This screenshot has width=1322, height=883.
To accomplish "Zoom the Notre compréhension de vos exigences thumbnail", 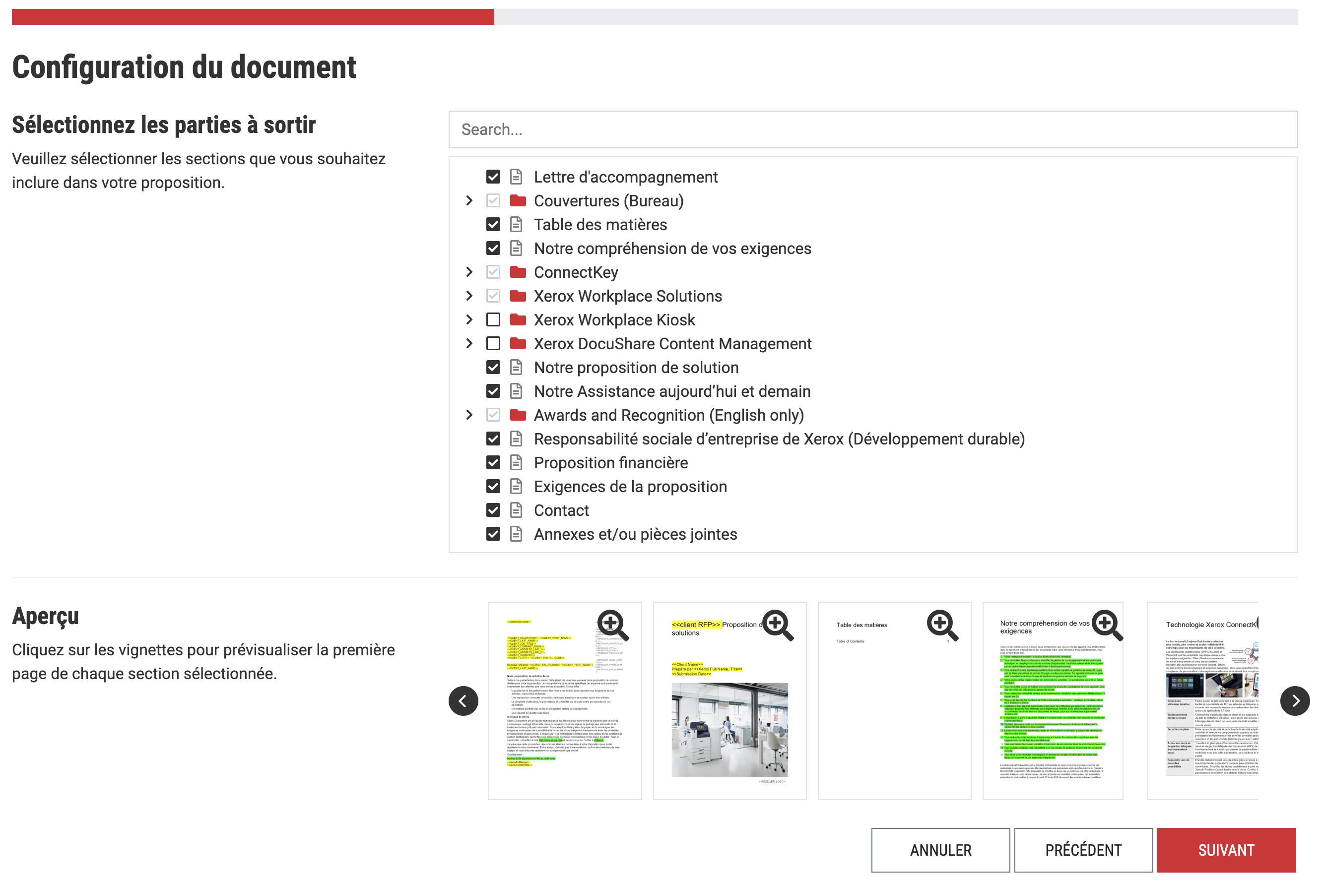I will pyautogui.click(x=1108, y=625).
